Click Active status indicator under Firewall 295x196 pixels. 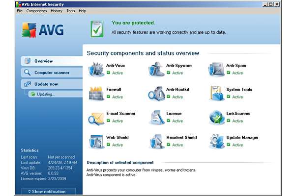tap(115, 97)
